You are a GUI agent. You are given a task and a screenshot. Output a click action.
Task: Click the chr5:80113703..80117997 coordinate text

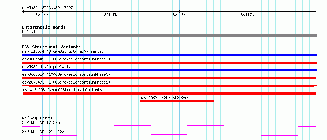pyautogui.click(x=47, y=8)
